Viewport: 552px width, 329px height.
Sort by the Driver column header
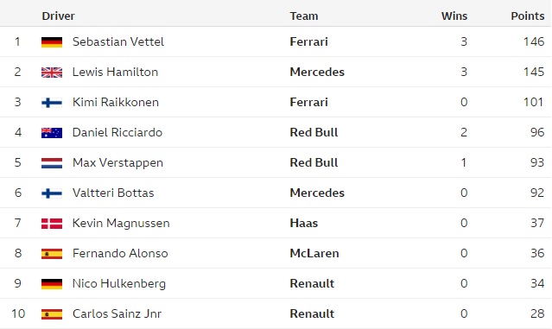pos(58,16)
